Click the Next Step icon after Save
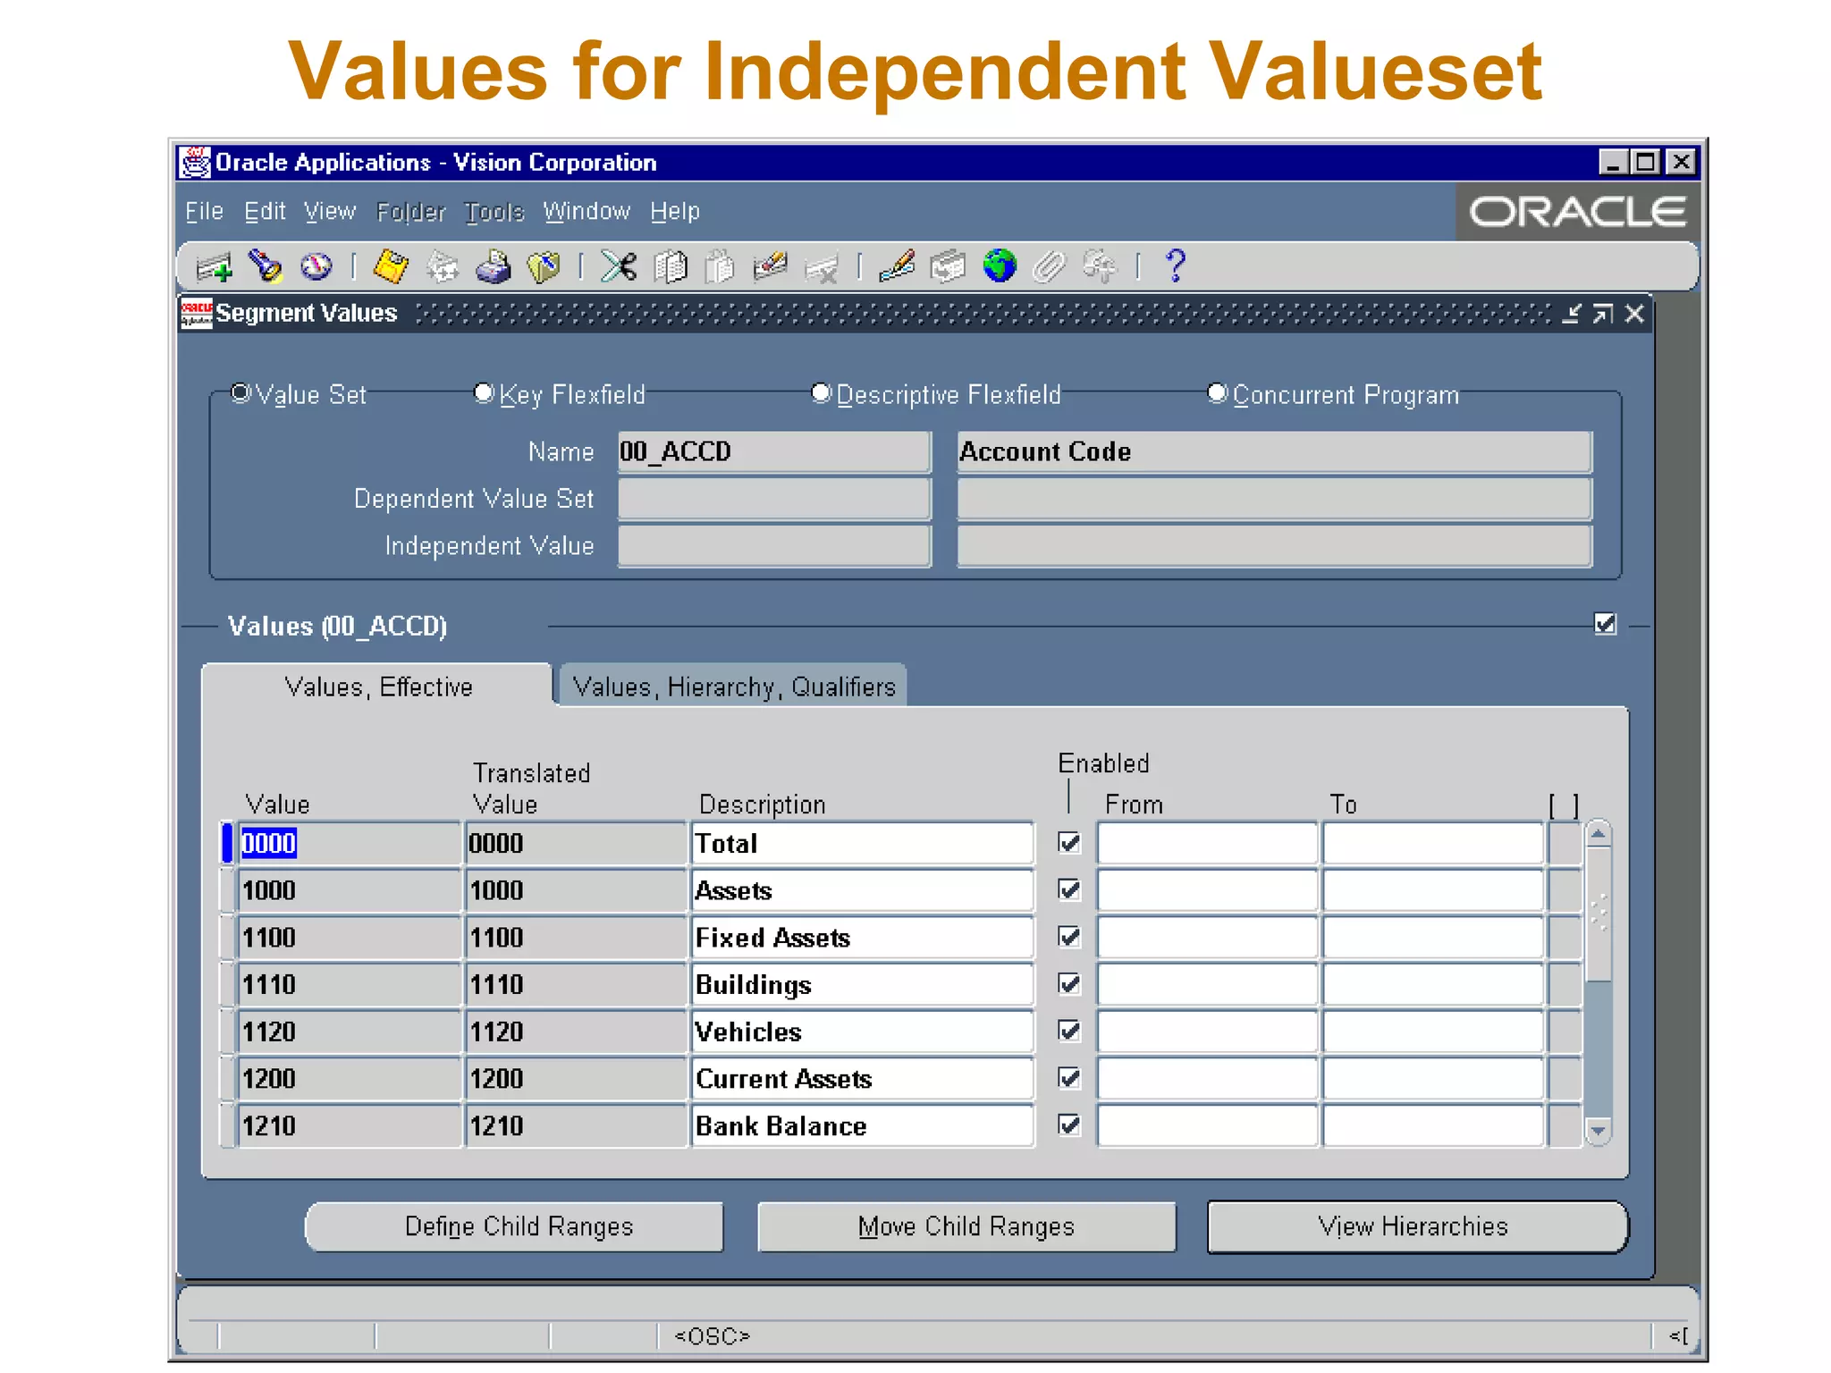Screen dimensions: 1831x1373 click(443, 266)
